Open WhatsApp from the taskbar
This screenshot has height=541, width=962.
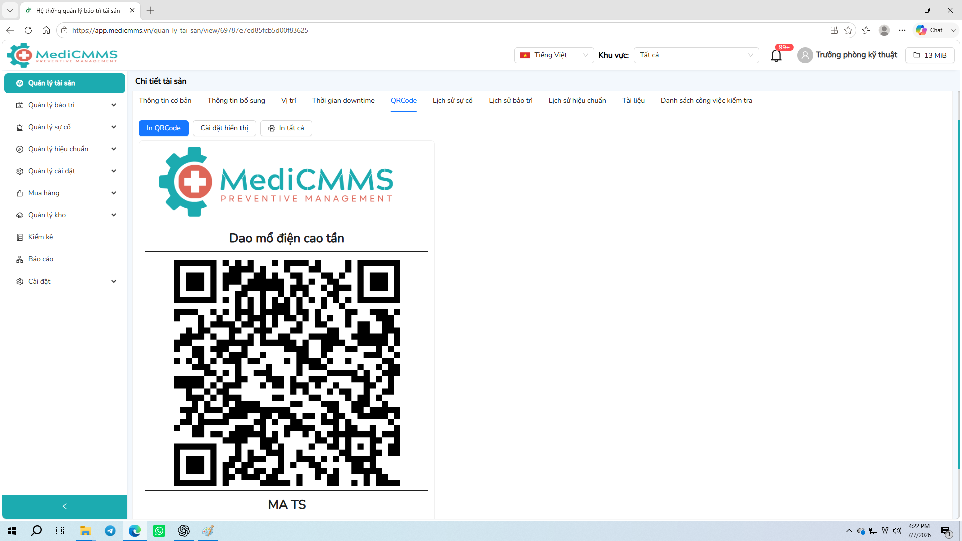pyautogui.click(x=159, y=531)
